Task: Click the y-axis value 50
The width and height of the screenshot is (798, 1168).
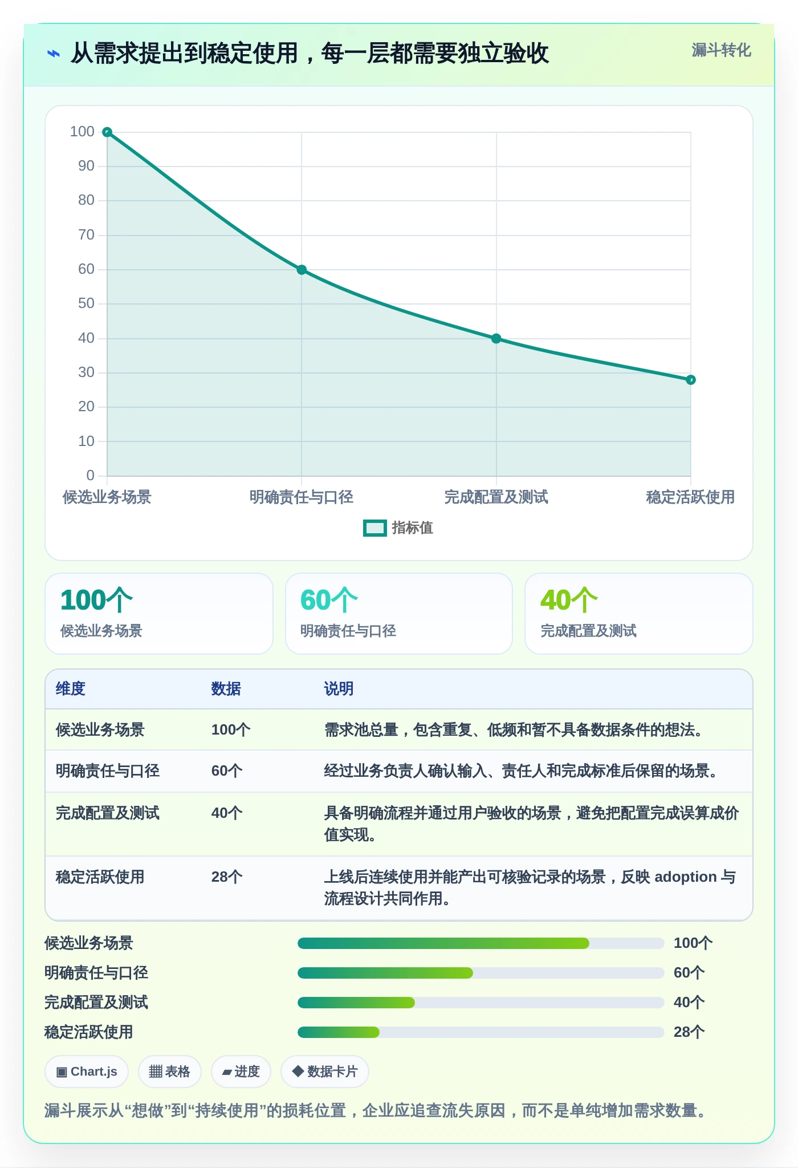Action: pos(86,303)
